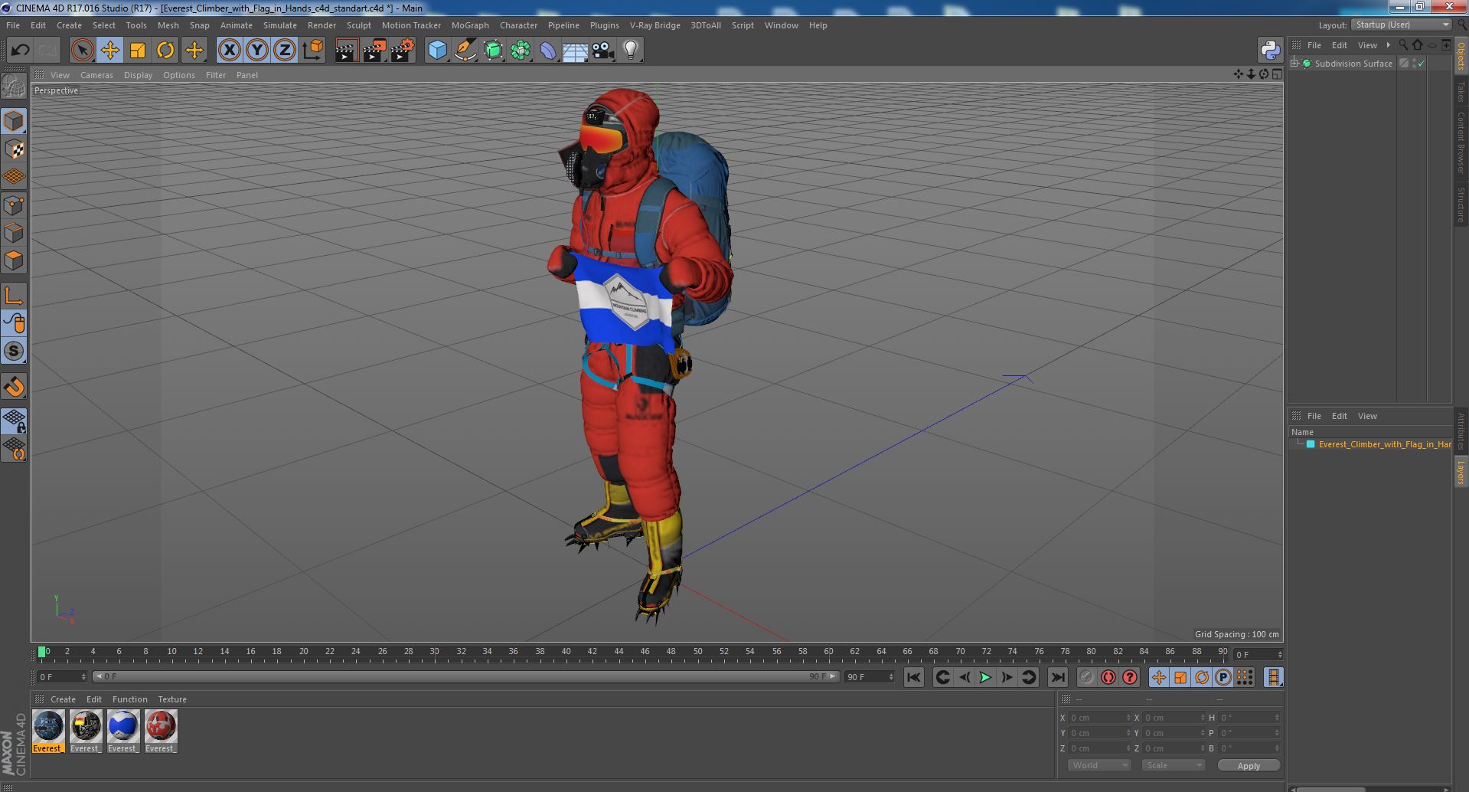Viewport: 1469px width, 792px height.
Task: Open the Python script icon
Action: tap(1270, 51)
